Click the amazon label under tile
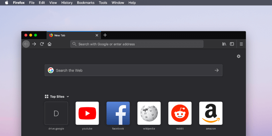This screenshot has height=136, width=272. point(211,129)
